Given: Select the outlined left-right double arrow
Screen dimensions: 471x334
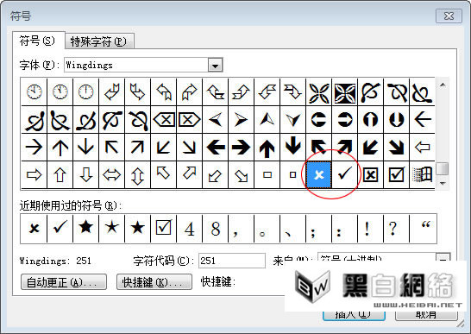Looking at the screenshot, I should pos(112,174).
